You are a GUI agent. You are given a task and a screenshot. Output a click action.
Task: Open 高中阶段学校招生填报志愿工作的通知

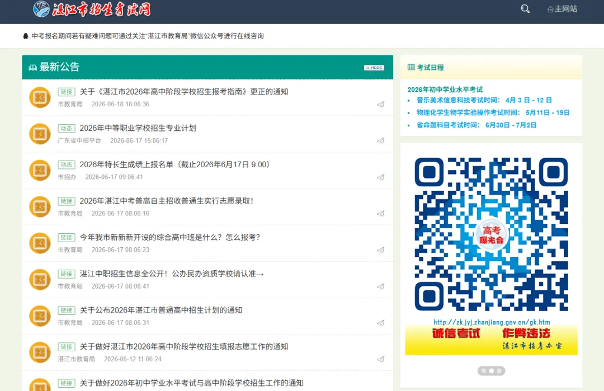[x=184, y=347]
